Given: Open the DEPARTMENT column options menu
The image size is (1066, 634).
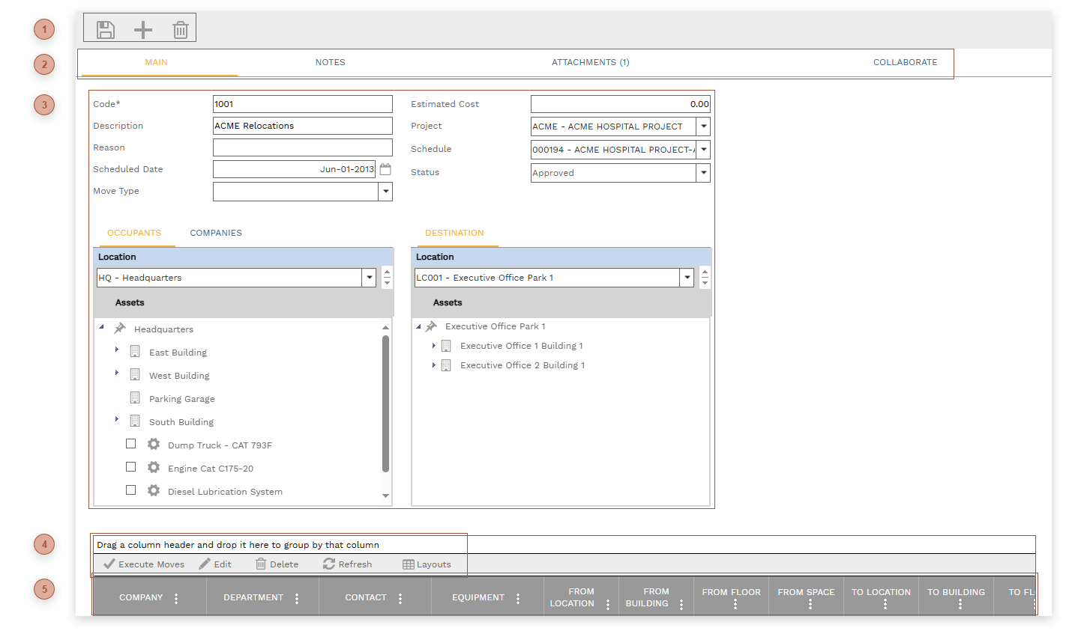Looking at the screenshot, I should click(297, 598).
